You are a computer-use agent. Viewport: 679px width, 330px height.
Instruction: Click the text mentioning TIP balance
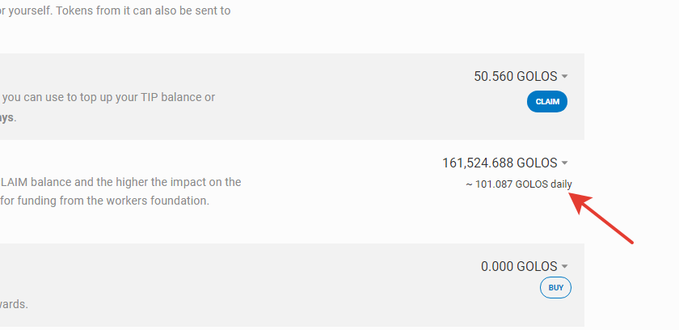coord(108,97)
